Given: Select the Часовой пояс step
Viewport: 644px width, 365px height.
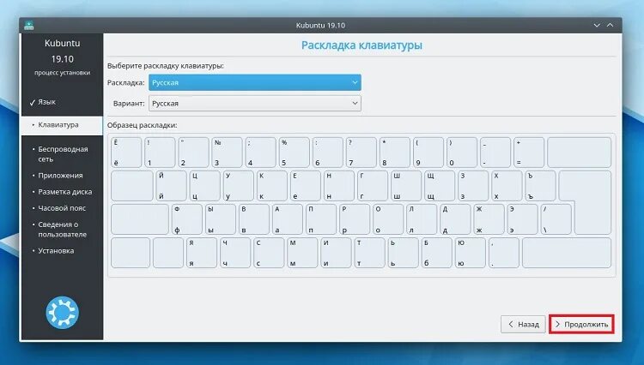Looking at the screenshot, I should (62, 208).
